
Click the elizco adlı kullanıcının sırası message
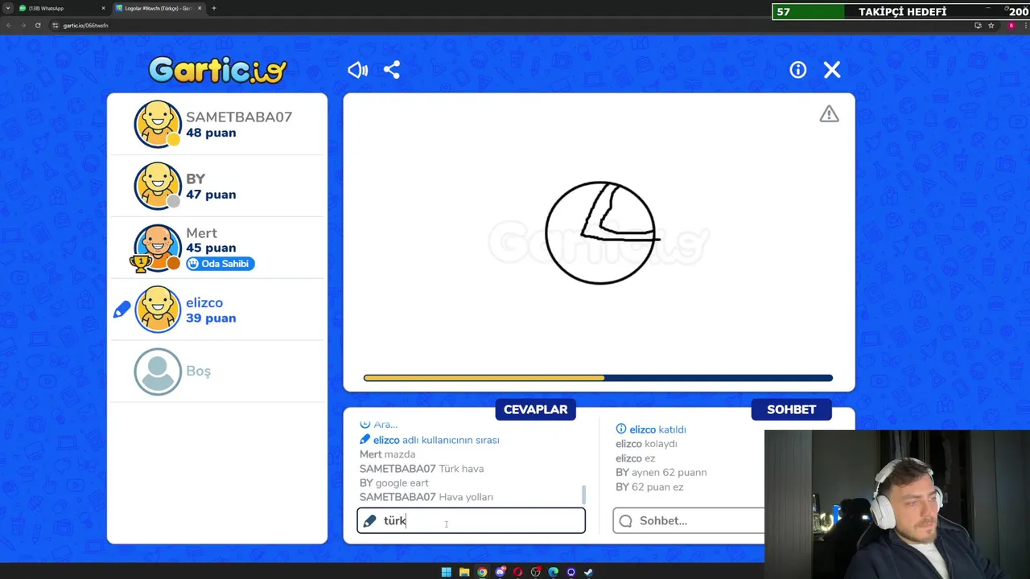click(429, 440)
